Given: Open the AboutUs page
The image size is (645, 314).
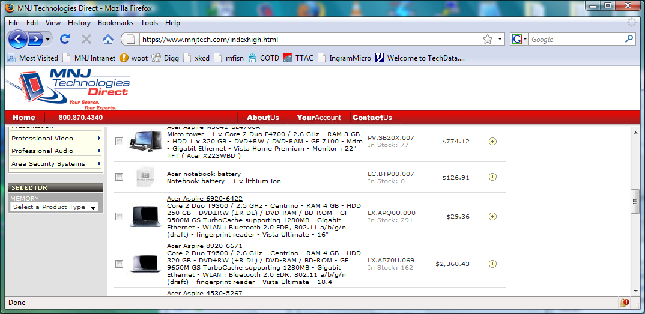Looking at the screenshot, I should tap(263, 118).
